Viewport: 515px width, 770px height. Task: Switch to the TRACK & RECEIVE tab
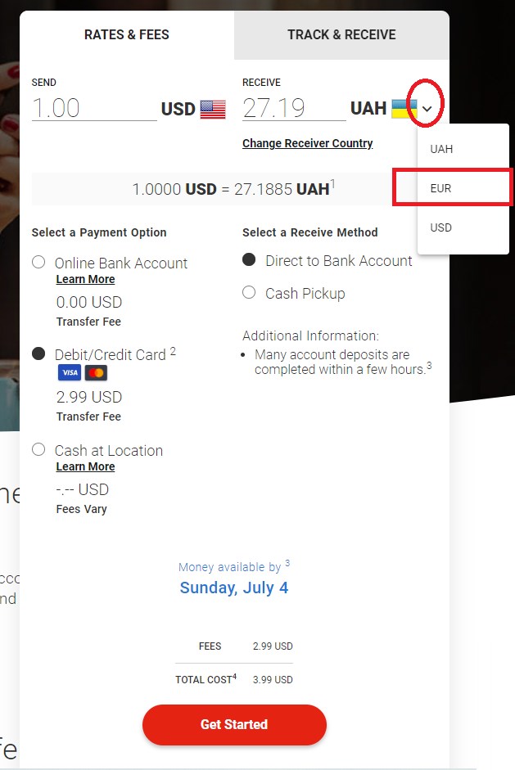pos(341,34)
